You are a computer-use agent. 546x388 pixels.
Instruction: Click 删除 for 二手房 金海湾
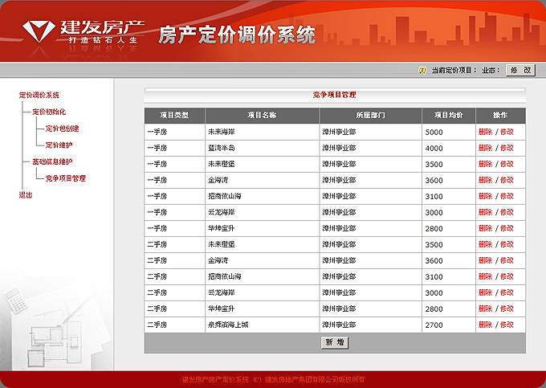click(485, 260)
